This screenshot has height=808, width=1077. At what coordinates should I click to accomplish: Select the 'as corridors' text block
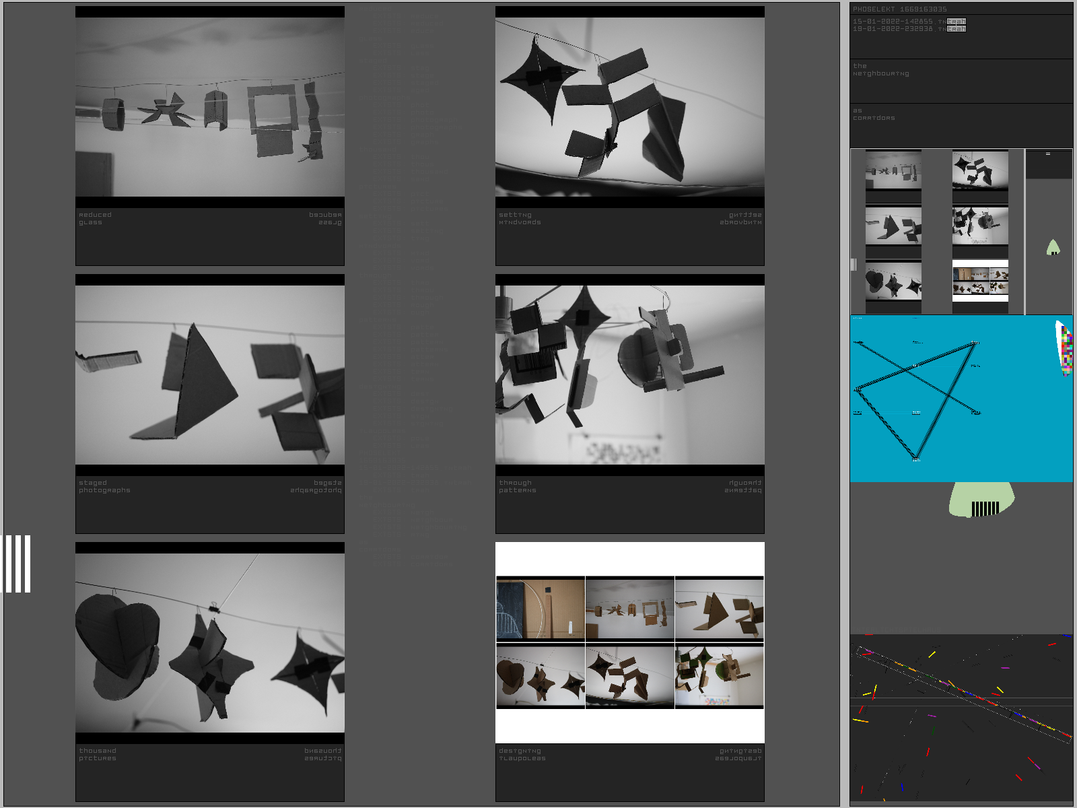[x=874, y=114]
